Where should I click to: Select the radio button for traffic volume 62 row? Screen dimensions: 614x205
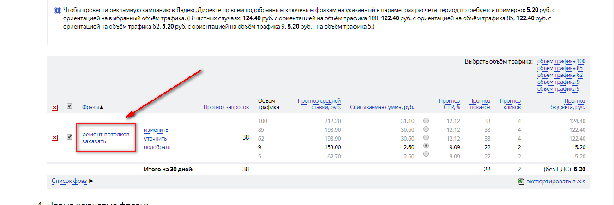point(426,137)
